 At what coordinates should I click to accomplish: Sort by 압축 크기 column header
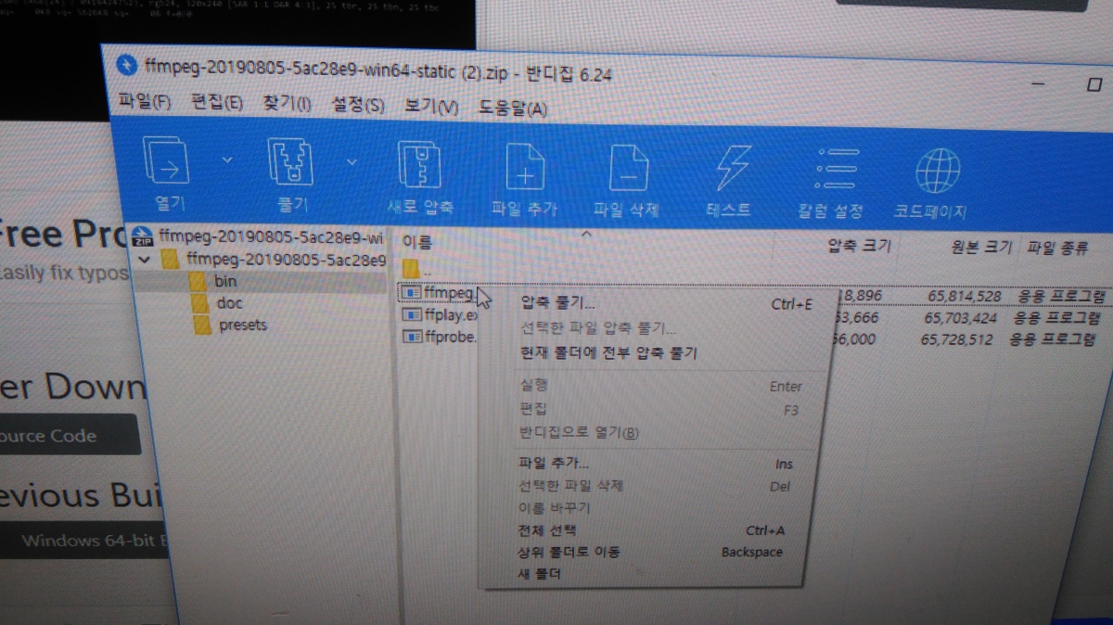[859, 246]
